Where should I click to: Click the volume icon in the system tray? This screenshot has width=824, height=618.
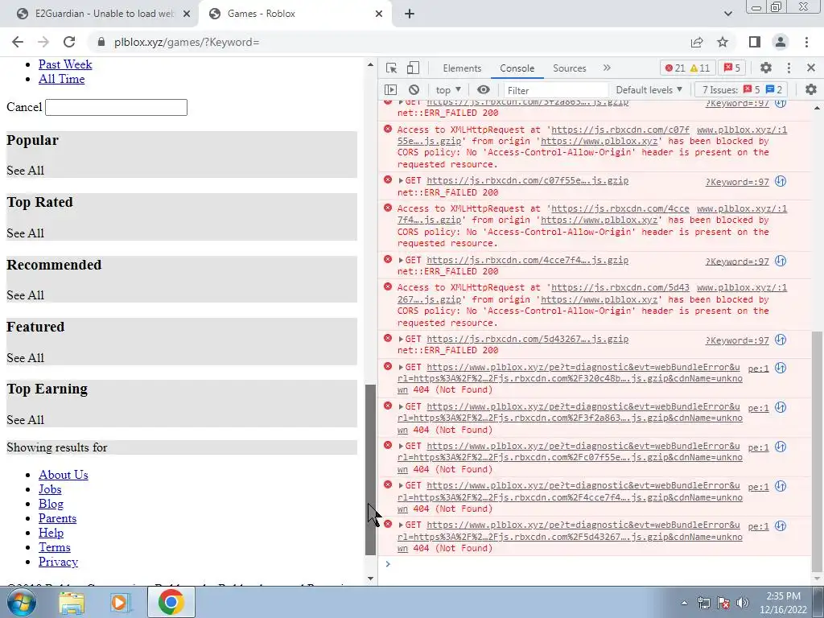pyautogui.click(x=743, y=603)
